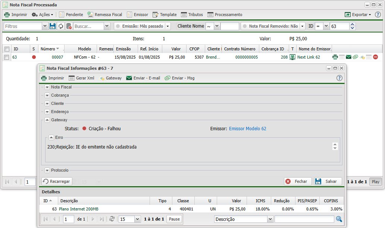Click the Buscar search input field
385x228 pixels.
88,26
